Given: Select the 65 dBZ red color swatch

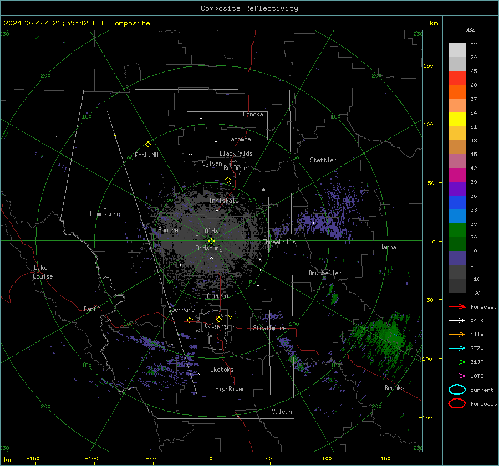Looking at the screenshot, I should pyautogui.click(x=457, y=78).
